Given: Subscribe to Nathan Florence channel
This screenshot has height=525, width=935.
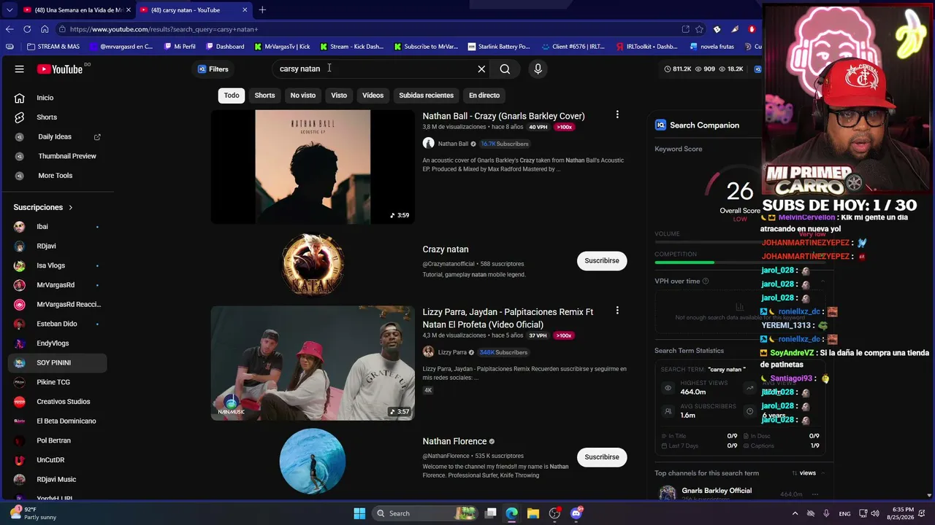Looking at the screenshot, I should (602, 457).
